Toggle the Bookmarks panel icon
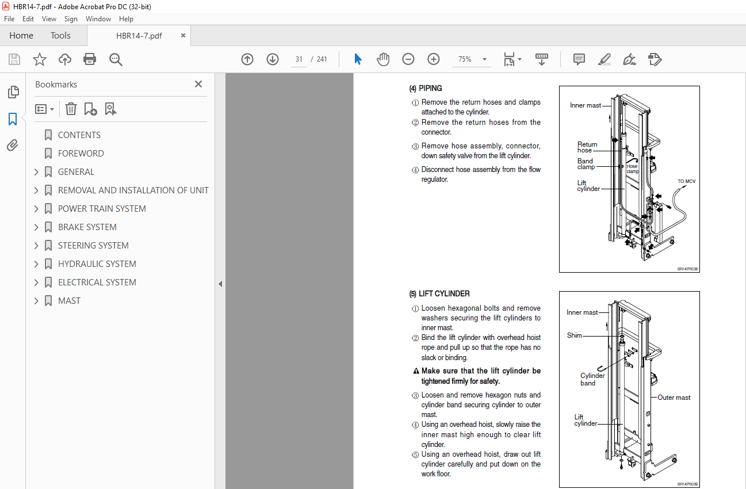Screen dimensions: 746x489 click(x=13, y=119)
